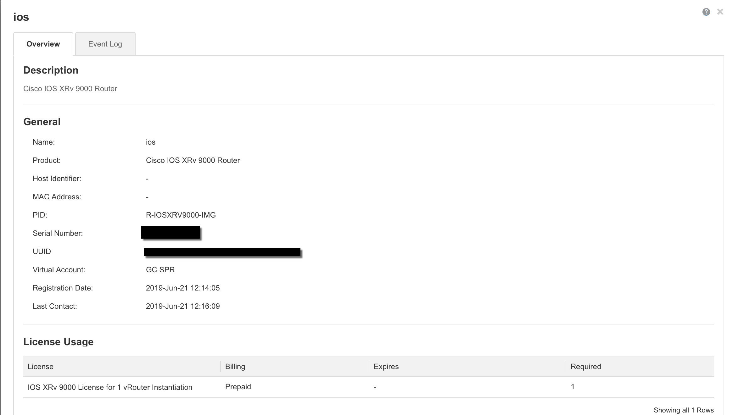Click the Host Identifier label
Viewport: 733px width, 415px height.
57,179
